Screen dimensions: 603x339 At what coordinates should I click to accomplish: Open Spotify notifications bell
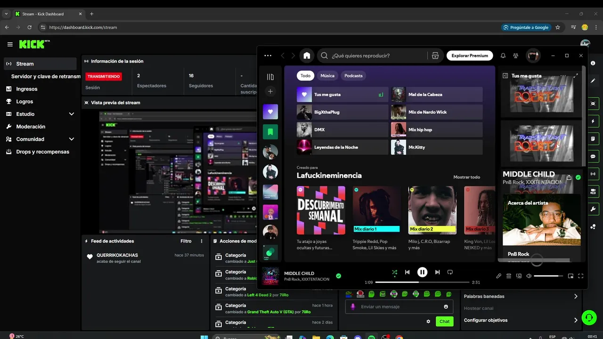tap(503, 56)
